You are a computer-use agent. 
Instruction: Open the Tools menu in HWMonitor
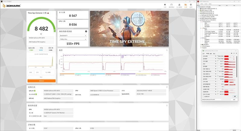[206, 4]
